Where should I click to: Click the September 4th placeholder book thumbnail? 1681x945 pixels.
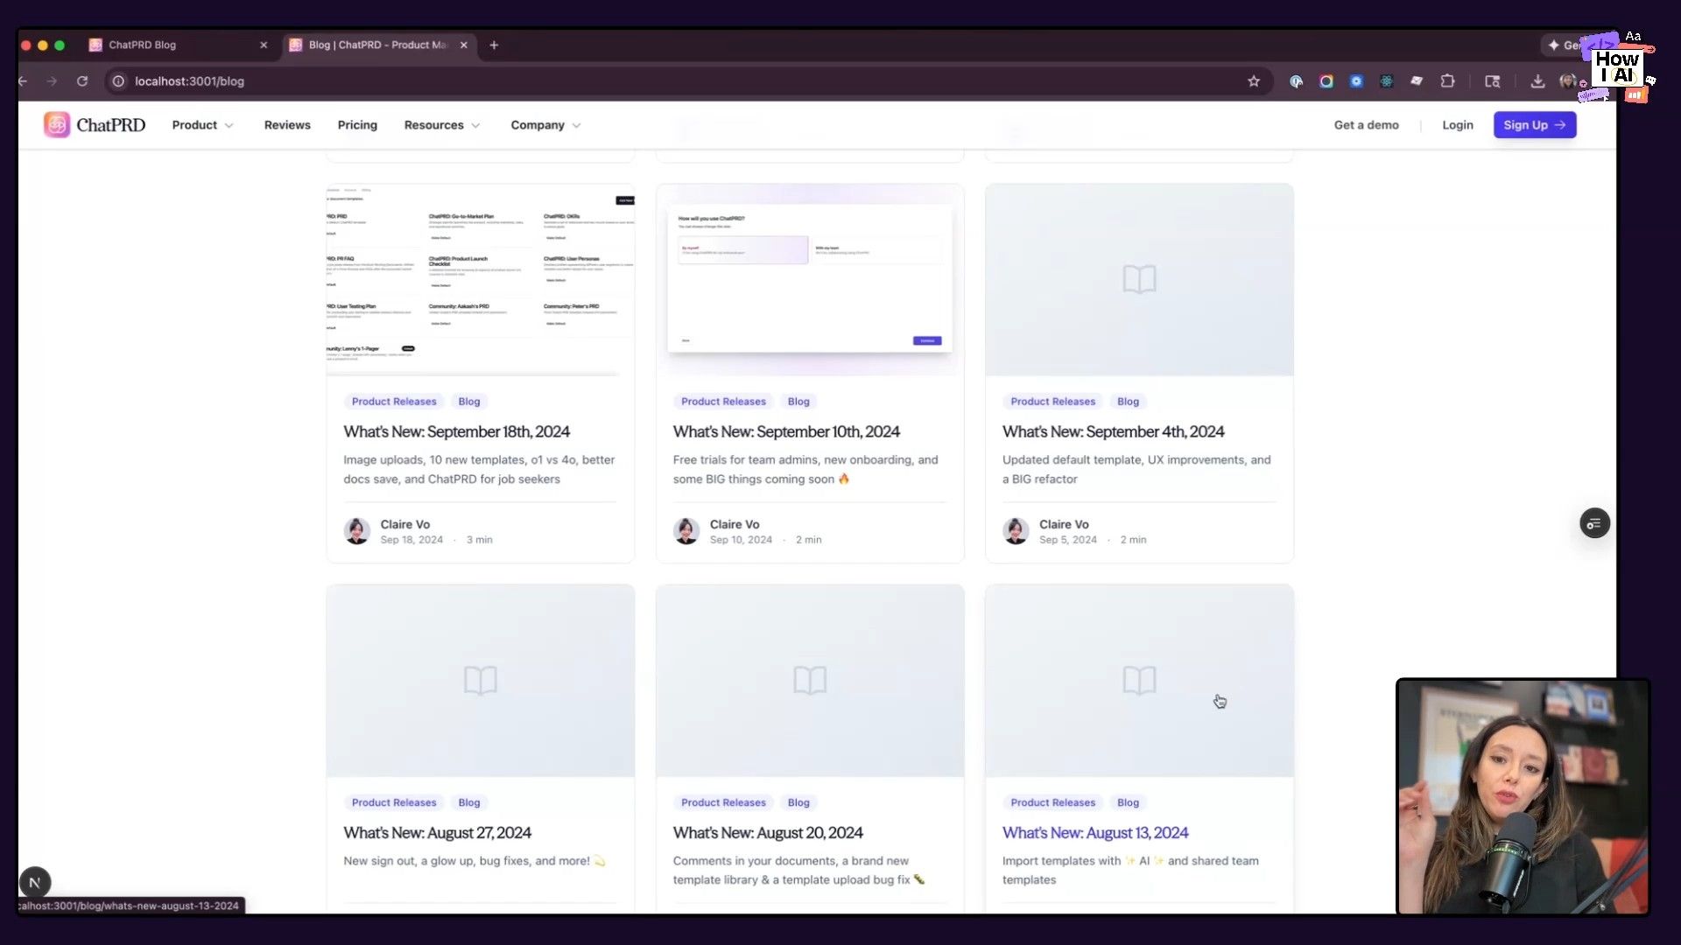pyautogui.click(x=1139, y=280)
